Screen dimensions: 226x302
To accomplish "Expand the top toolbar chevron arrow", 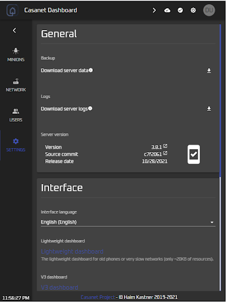I will pos(154,11).
